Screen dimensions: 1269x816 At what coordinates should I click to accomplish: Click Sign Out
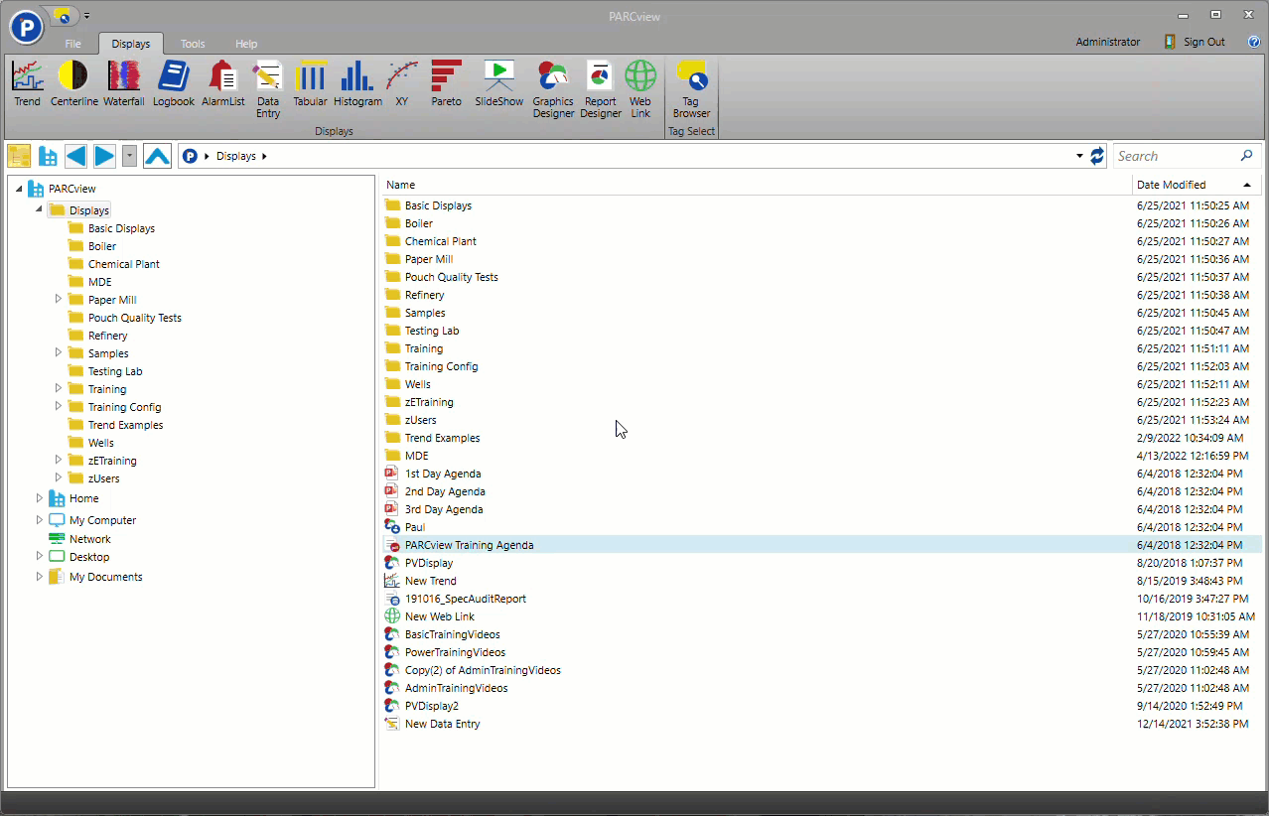point(1195,42)
